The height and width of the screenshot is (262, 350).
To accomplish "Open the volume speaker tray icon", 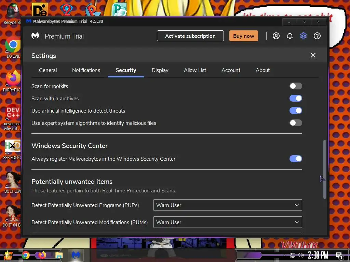I will point(301,255).
